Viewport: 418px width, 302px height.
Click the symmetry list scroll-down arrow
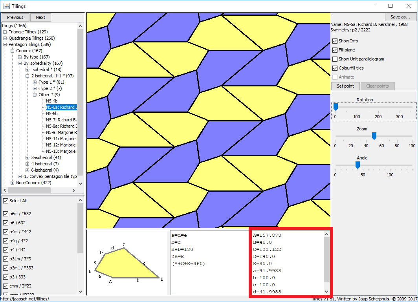81,292
